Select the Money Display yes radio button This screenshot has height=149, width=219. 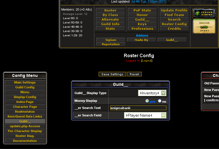pyautogui.click(x=147, y=101)
